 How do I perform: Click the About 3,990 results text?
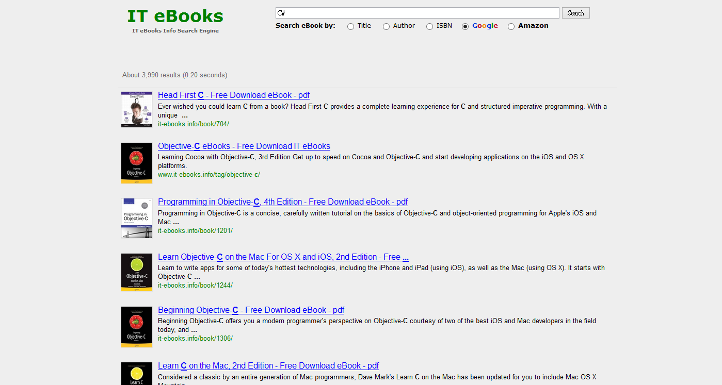(174, 75)
